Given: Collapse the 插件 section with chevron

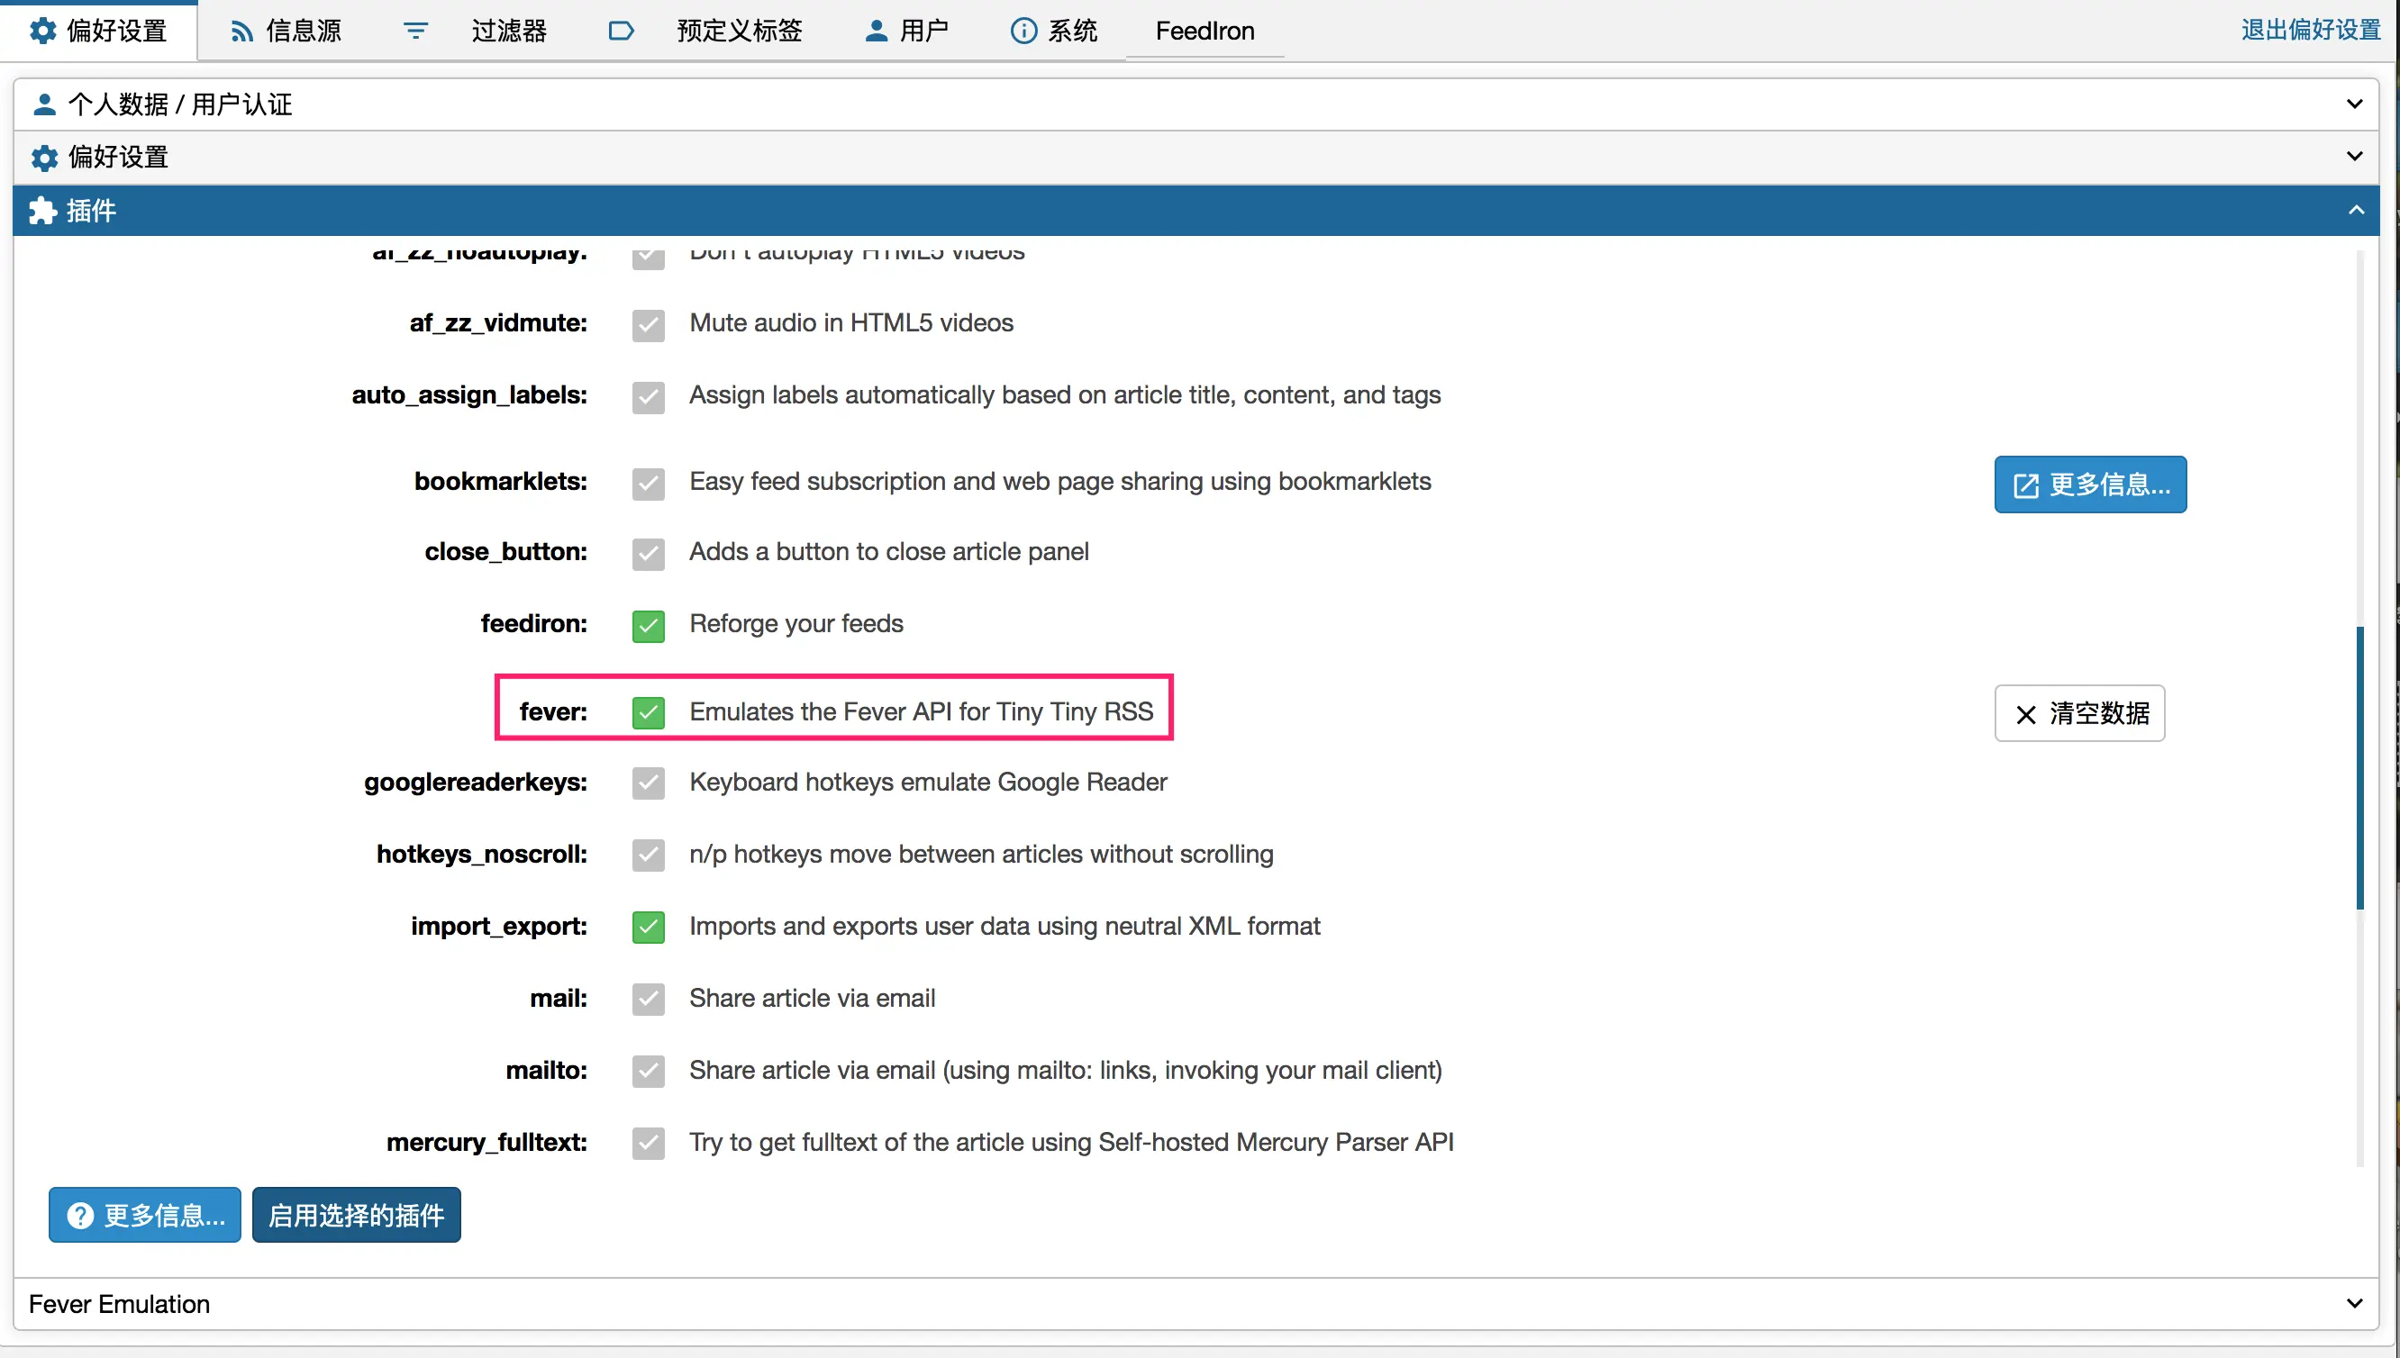Looking at the screenshot, I should coord(2356,211).
